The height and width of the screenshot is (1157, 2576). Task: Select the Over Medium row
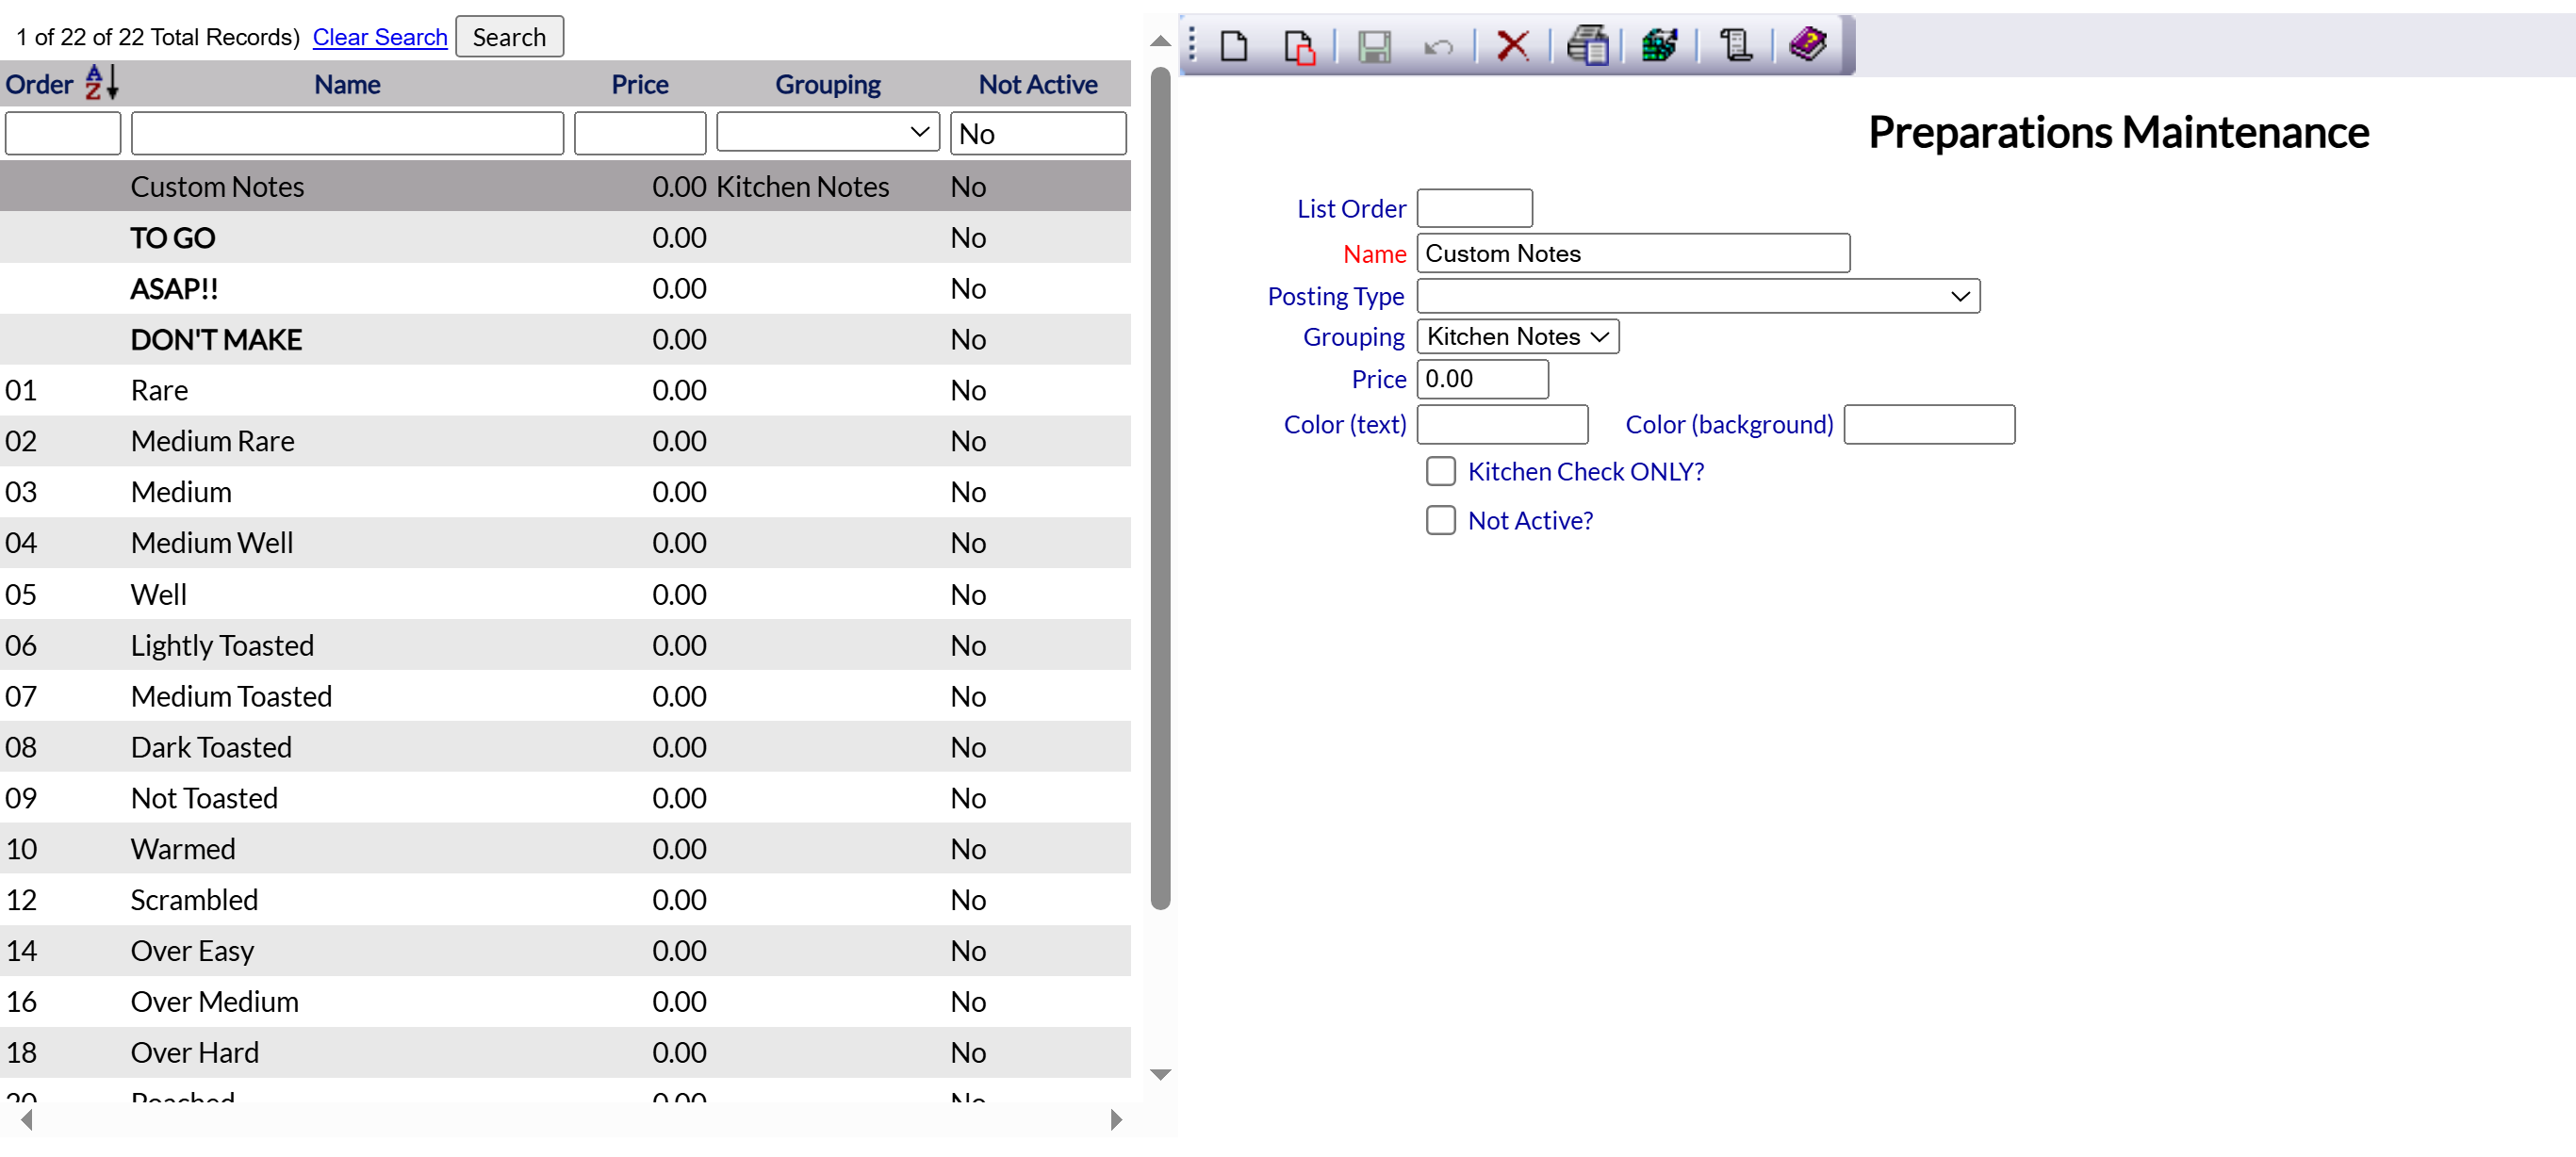565,1002
